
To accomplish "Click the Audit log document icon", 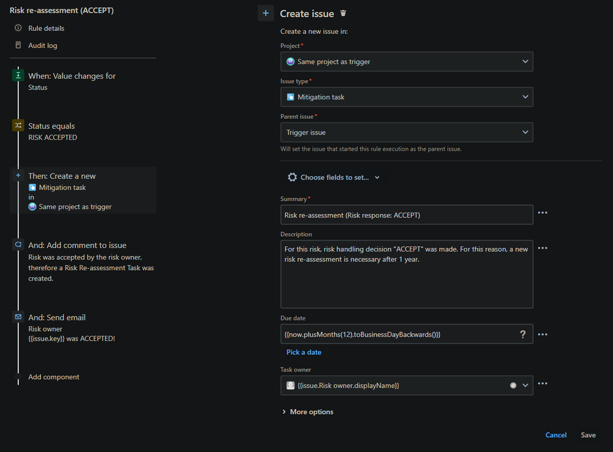I will (x=18, y=45).
